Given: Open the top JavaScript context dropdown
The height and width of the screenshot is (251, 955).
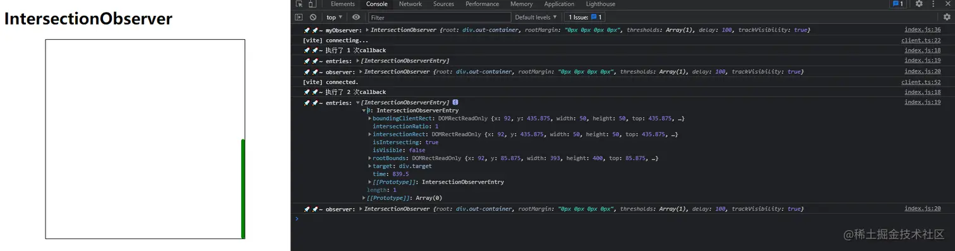Looking at the screenshot, I should [x=335, y=18].
